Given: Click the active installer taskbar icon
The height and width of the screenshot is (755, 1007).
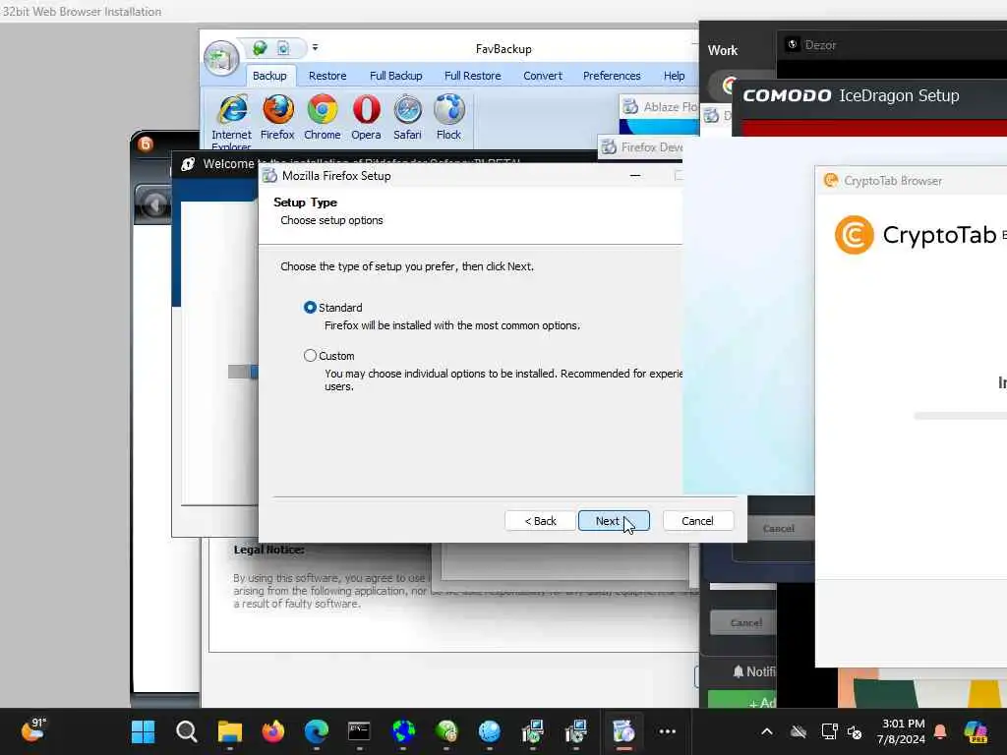Looking at the screenshot, I should pyautogui.click(x=623, y=731).
